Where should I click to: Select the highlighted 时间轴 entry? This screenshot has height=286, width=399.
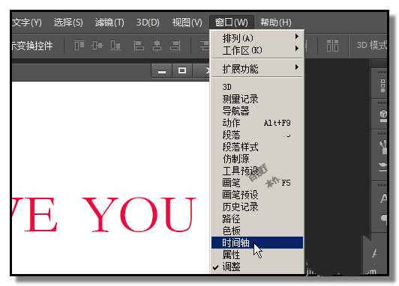(257, 243)
